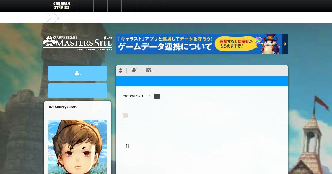Click the arrow on the banner's right edge
The image size is (332, 174).
coord(285,44)
